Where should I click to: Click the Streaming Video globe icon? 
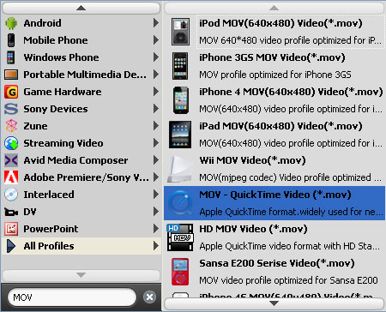11,143
